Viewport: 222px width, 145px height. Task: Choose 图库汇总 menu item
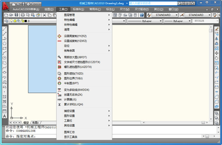pos(84,132)
